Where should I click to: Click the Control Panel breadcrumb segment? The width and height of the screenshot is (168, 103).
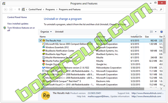coord(36,10)
